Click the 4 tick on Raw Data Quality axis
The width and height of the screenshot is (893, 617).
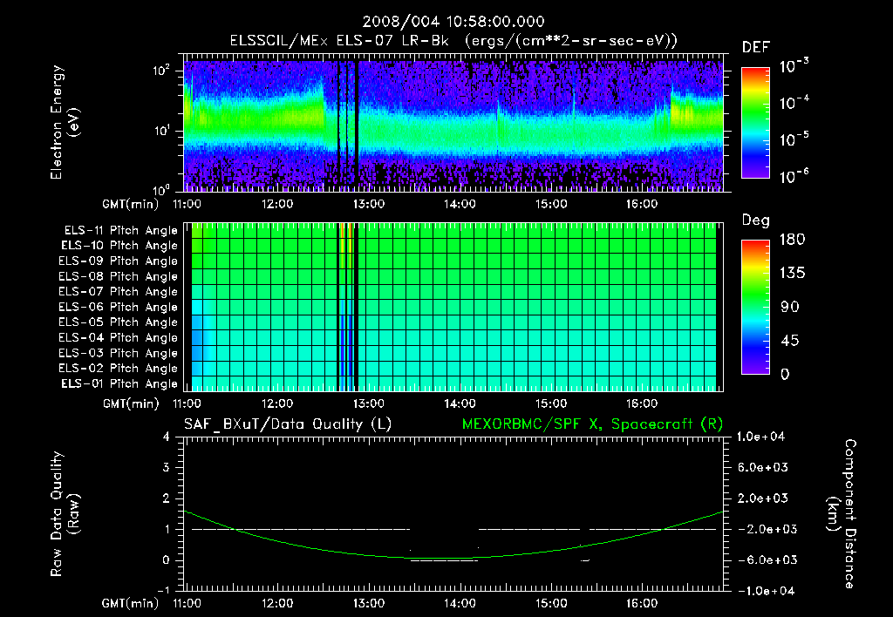click(x=166, y=437)
